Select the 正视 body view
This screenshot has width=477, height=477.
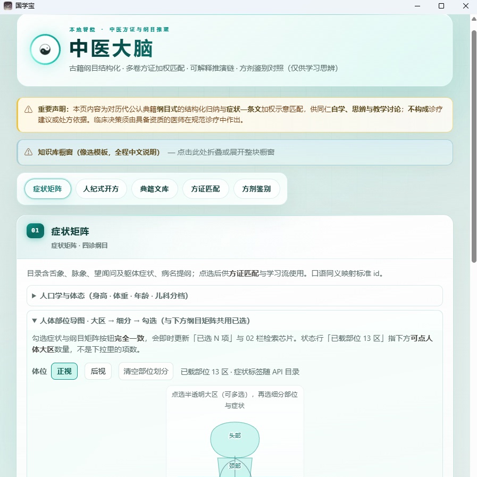tap(64, 371)
